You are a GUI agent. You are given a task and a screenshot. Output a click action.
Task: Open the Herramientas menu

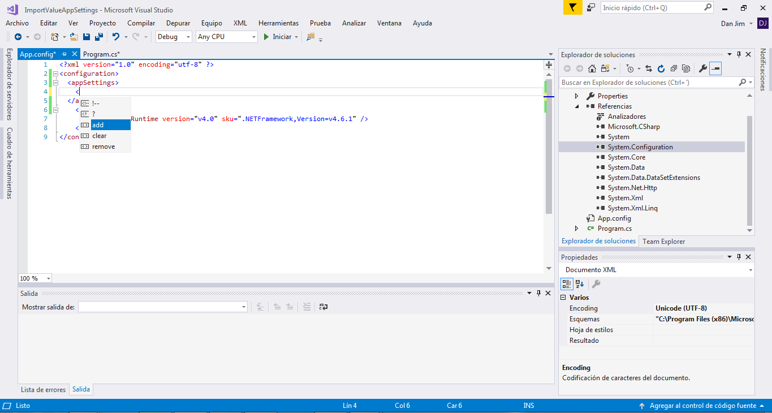(x=278, y=23)
